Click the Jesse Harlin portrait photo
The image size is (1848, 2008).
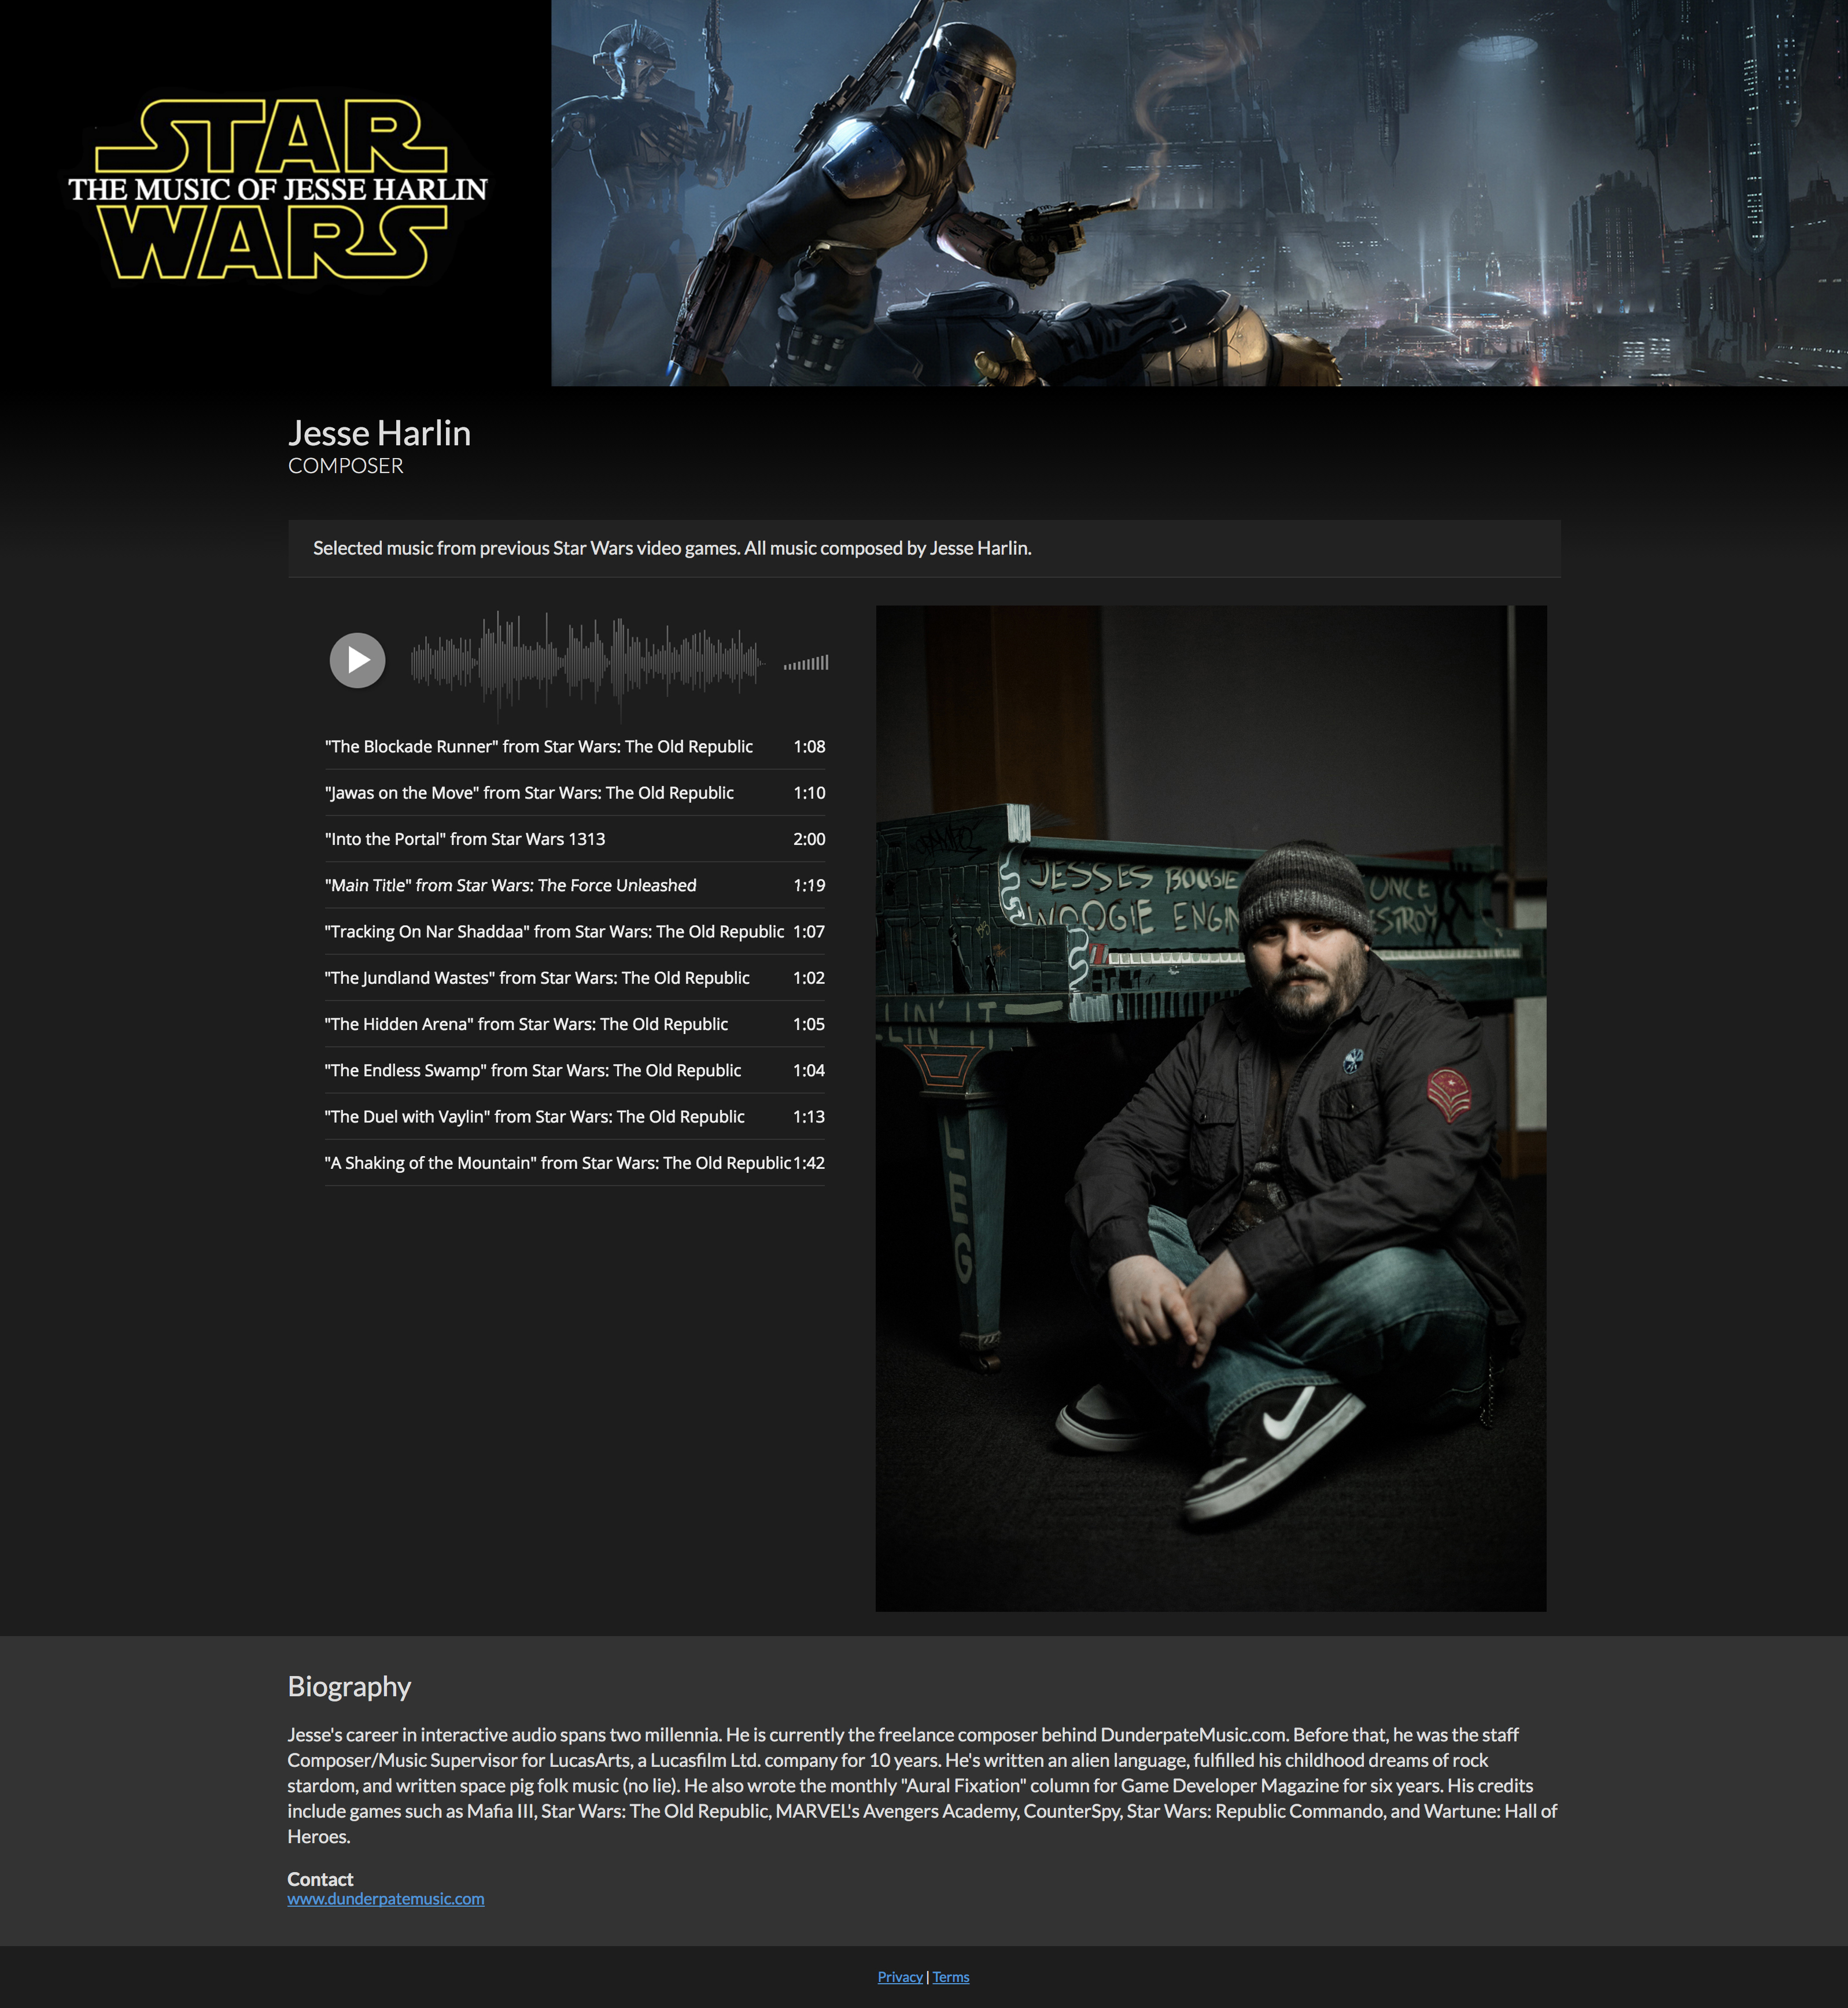click(1211, 1108)
